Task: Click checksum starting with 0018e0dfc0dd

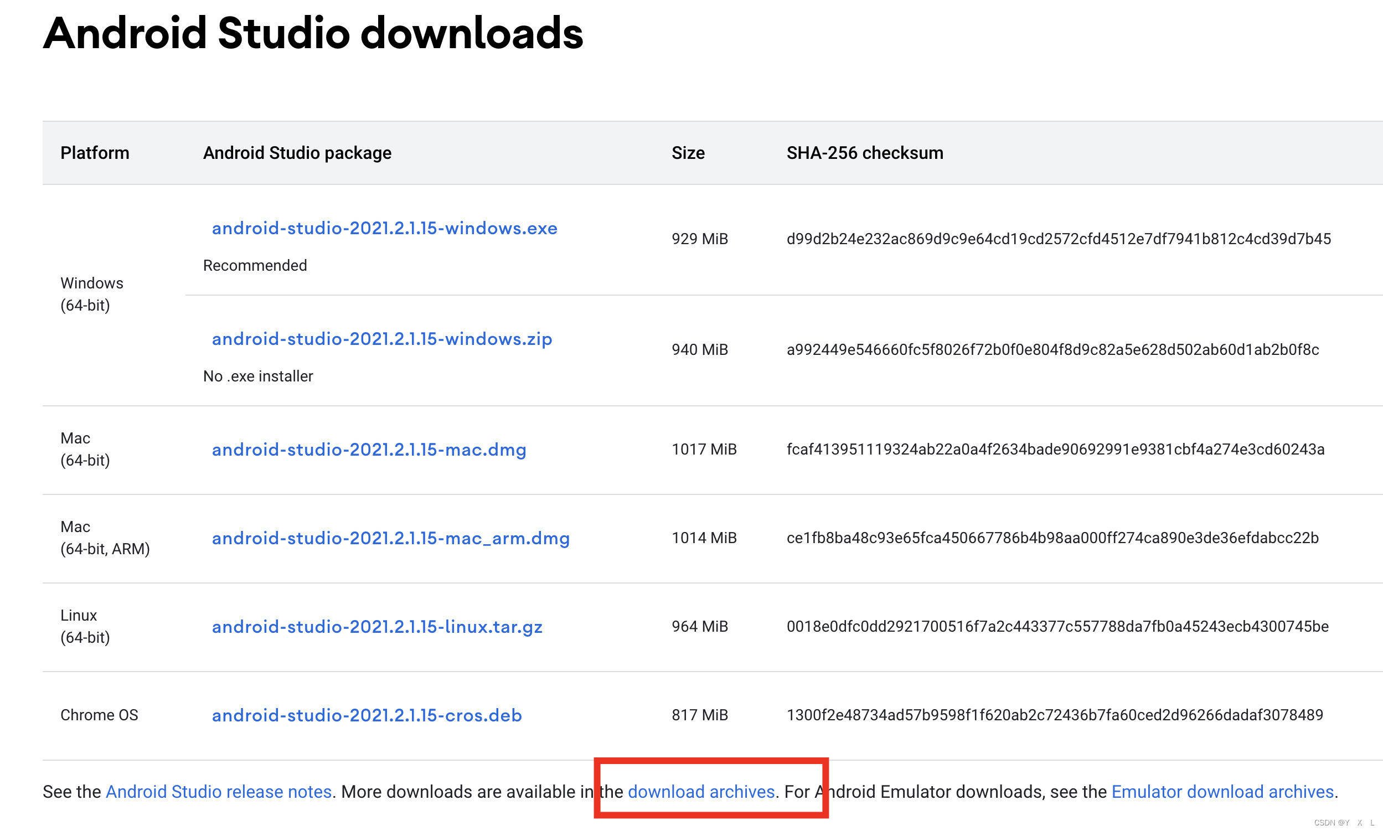Action: (x=1057, y=627)
